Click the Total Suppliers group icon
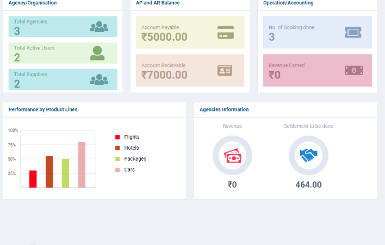This screenshot has width=385, height=245. [x=99, y=79]
